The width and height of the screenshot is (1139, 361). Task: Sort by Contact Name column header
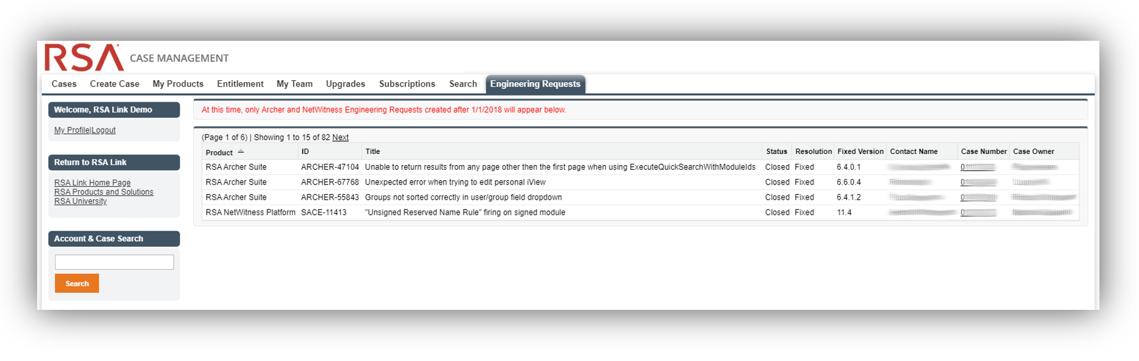click(x=914, y=152)
